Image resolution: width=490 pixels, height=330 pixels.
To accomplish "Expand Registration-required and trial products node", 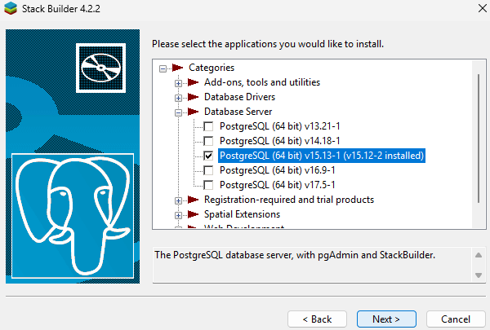I will pyautogui.click(x=178, y=200).
